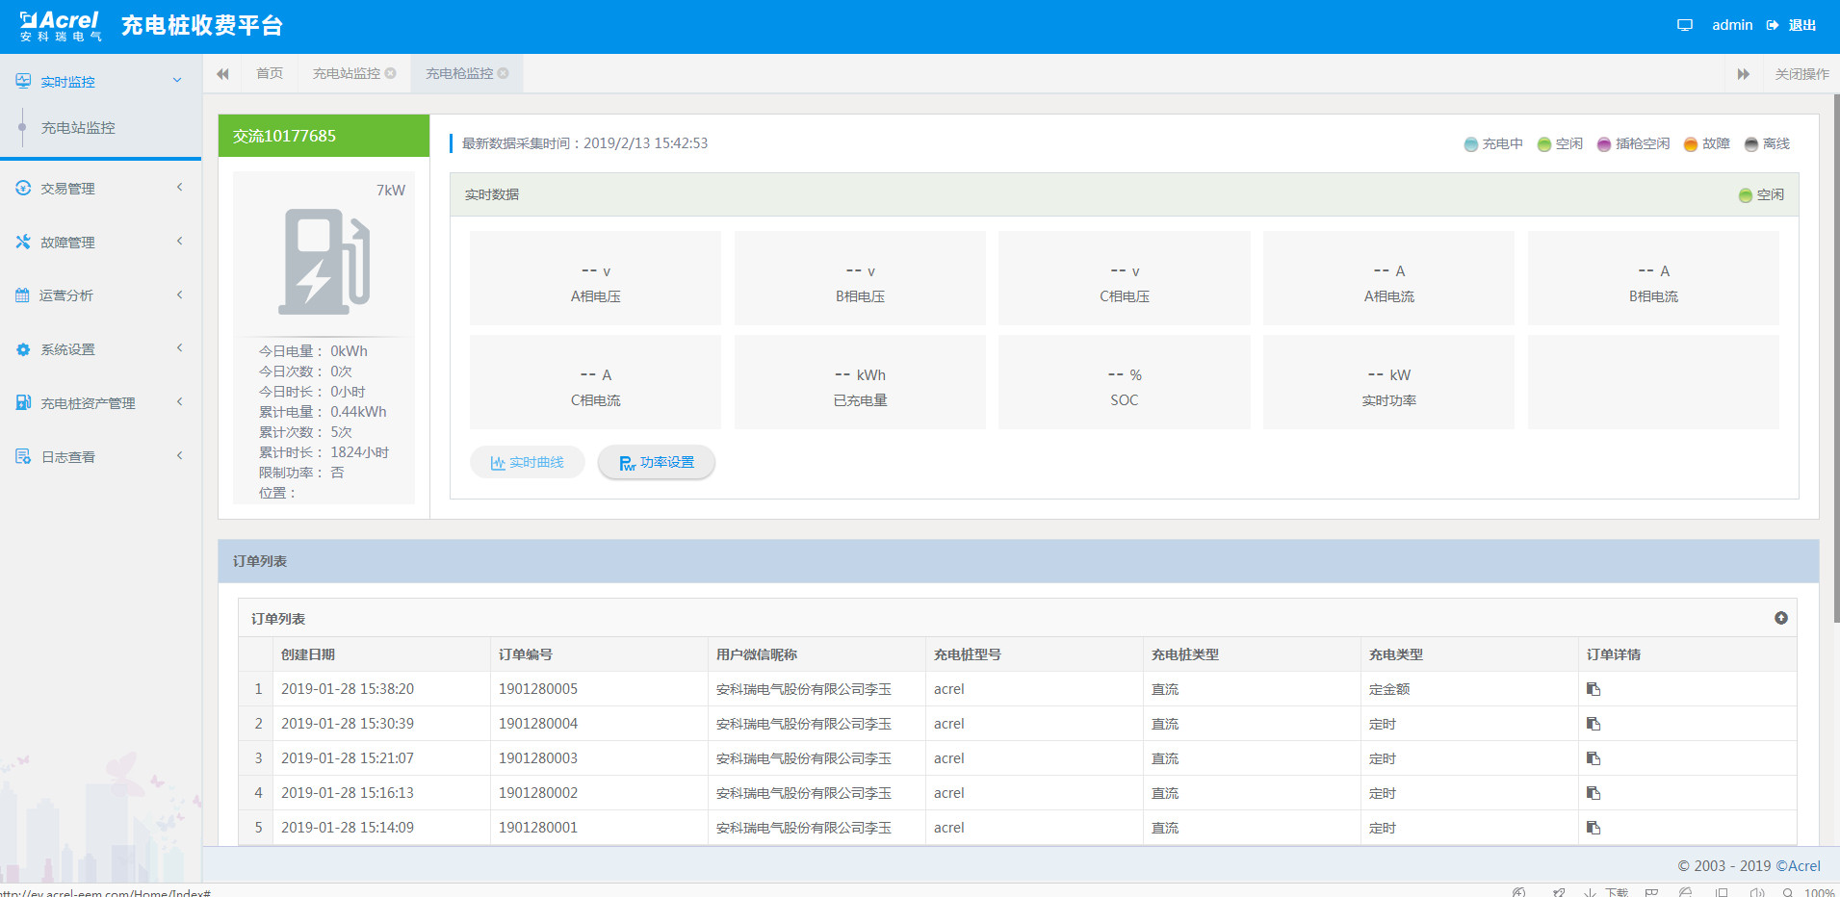Close the 充电站监控 tab with its x icon
The height and width of the screenshot is (897, 1840).
[x=390, y=73]
